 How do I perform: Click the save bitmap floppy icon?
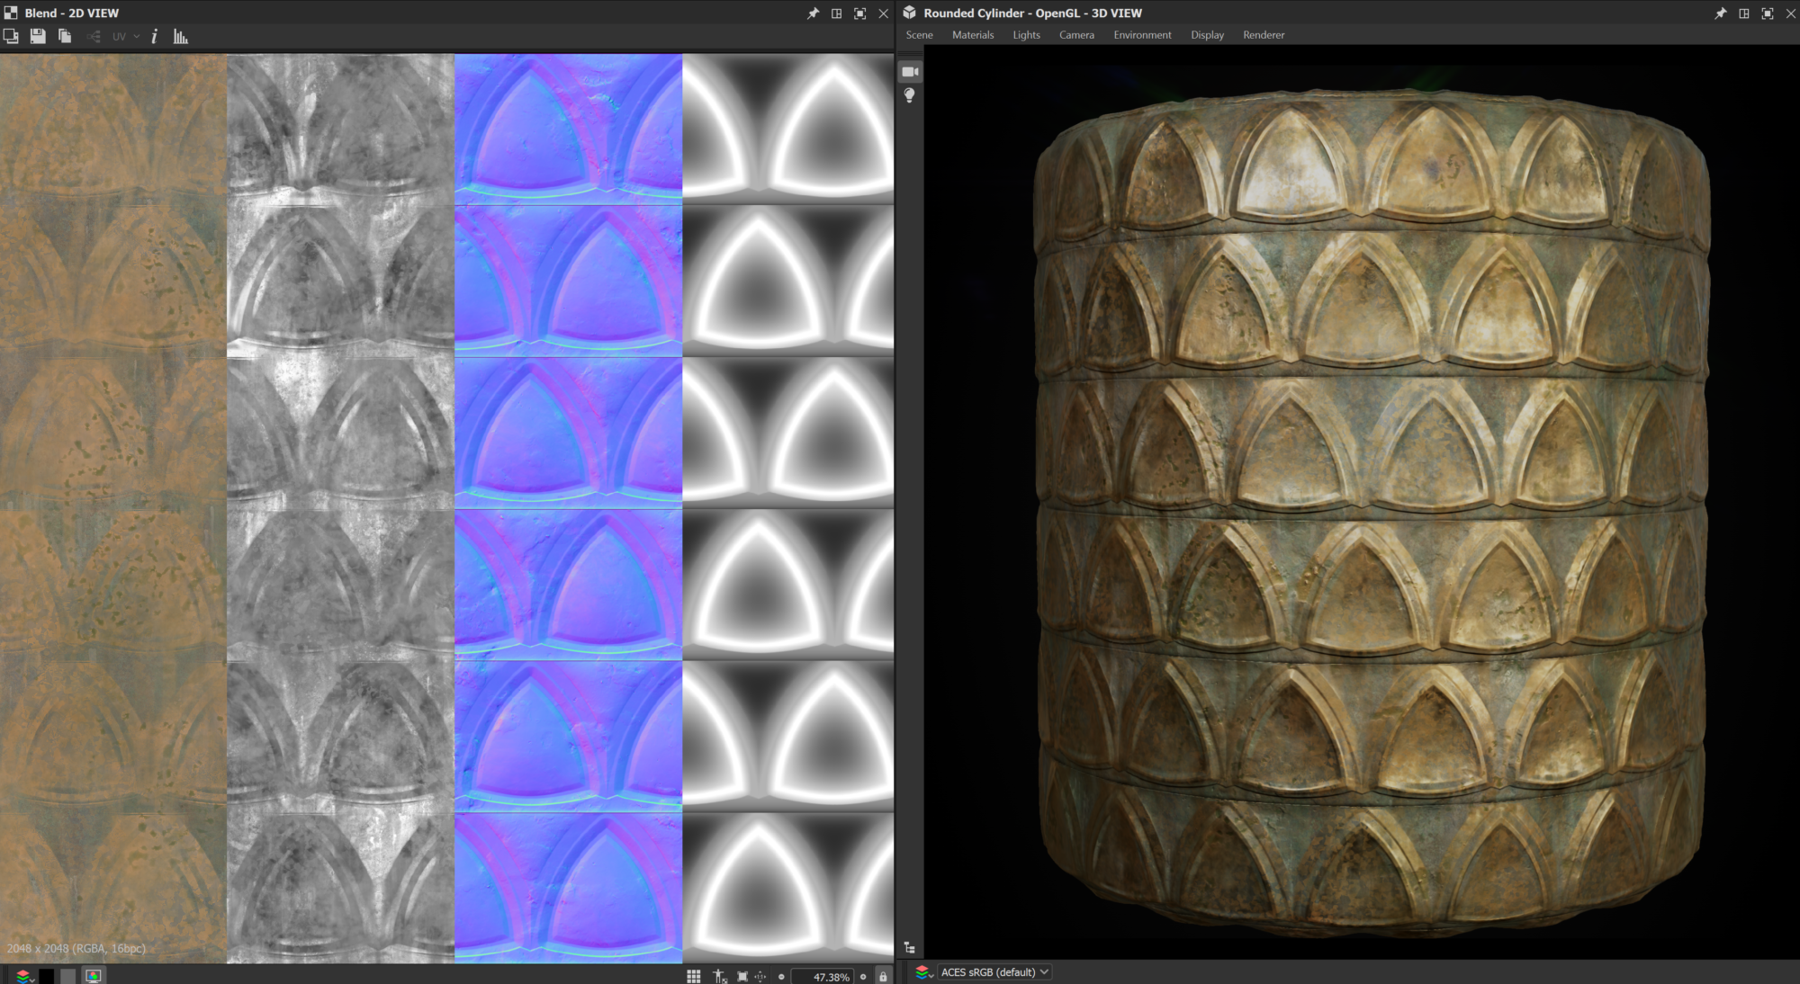tap(38, 36)
